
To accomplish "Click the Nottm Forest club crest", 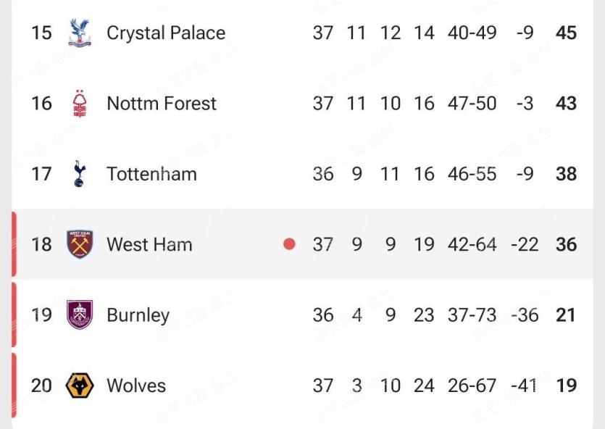I will point(80,104).
